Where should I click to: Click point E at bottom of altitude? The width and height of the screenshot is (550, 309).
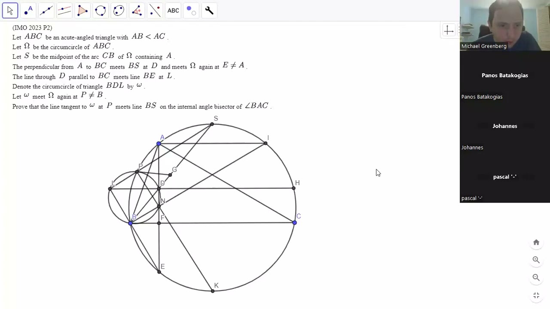(159, 272)
